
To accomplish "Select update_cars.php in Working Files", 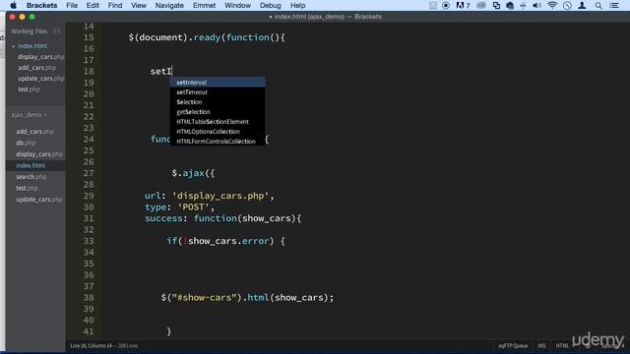I will 41,79.
